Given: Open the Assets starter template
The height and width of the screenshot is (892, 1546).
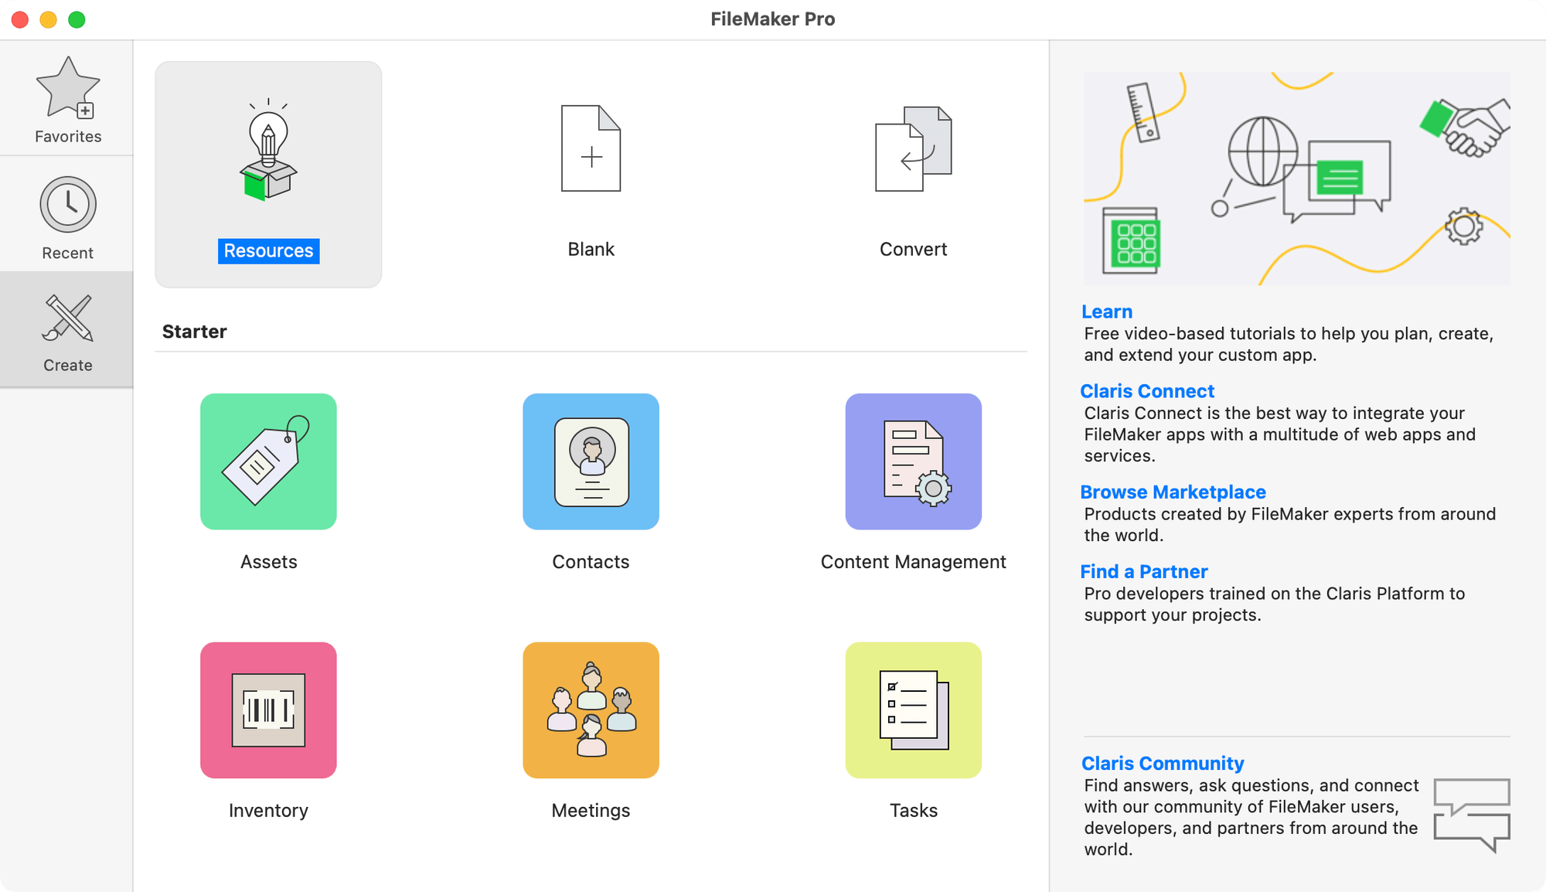Looking at the screenshot, I should tap(268, 461).
